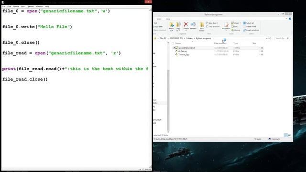Click Folders in the address breadcrumb
This screenshot has width=306, height=172.
click(x=189, y=38)
